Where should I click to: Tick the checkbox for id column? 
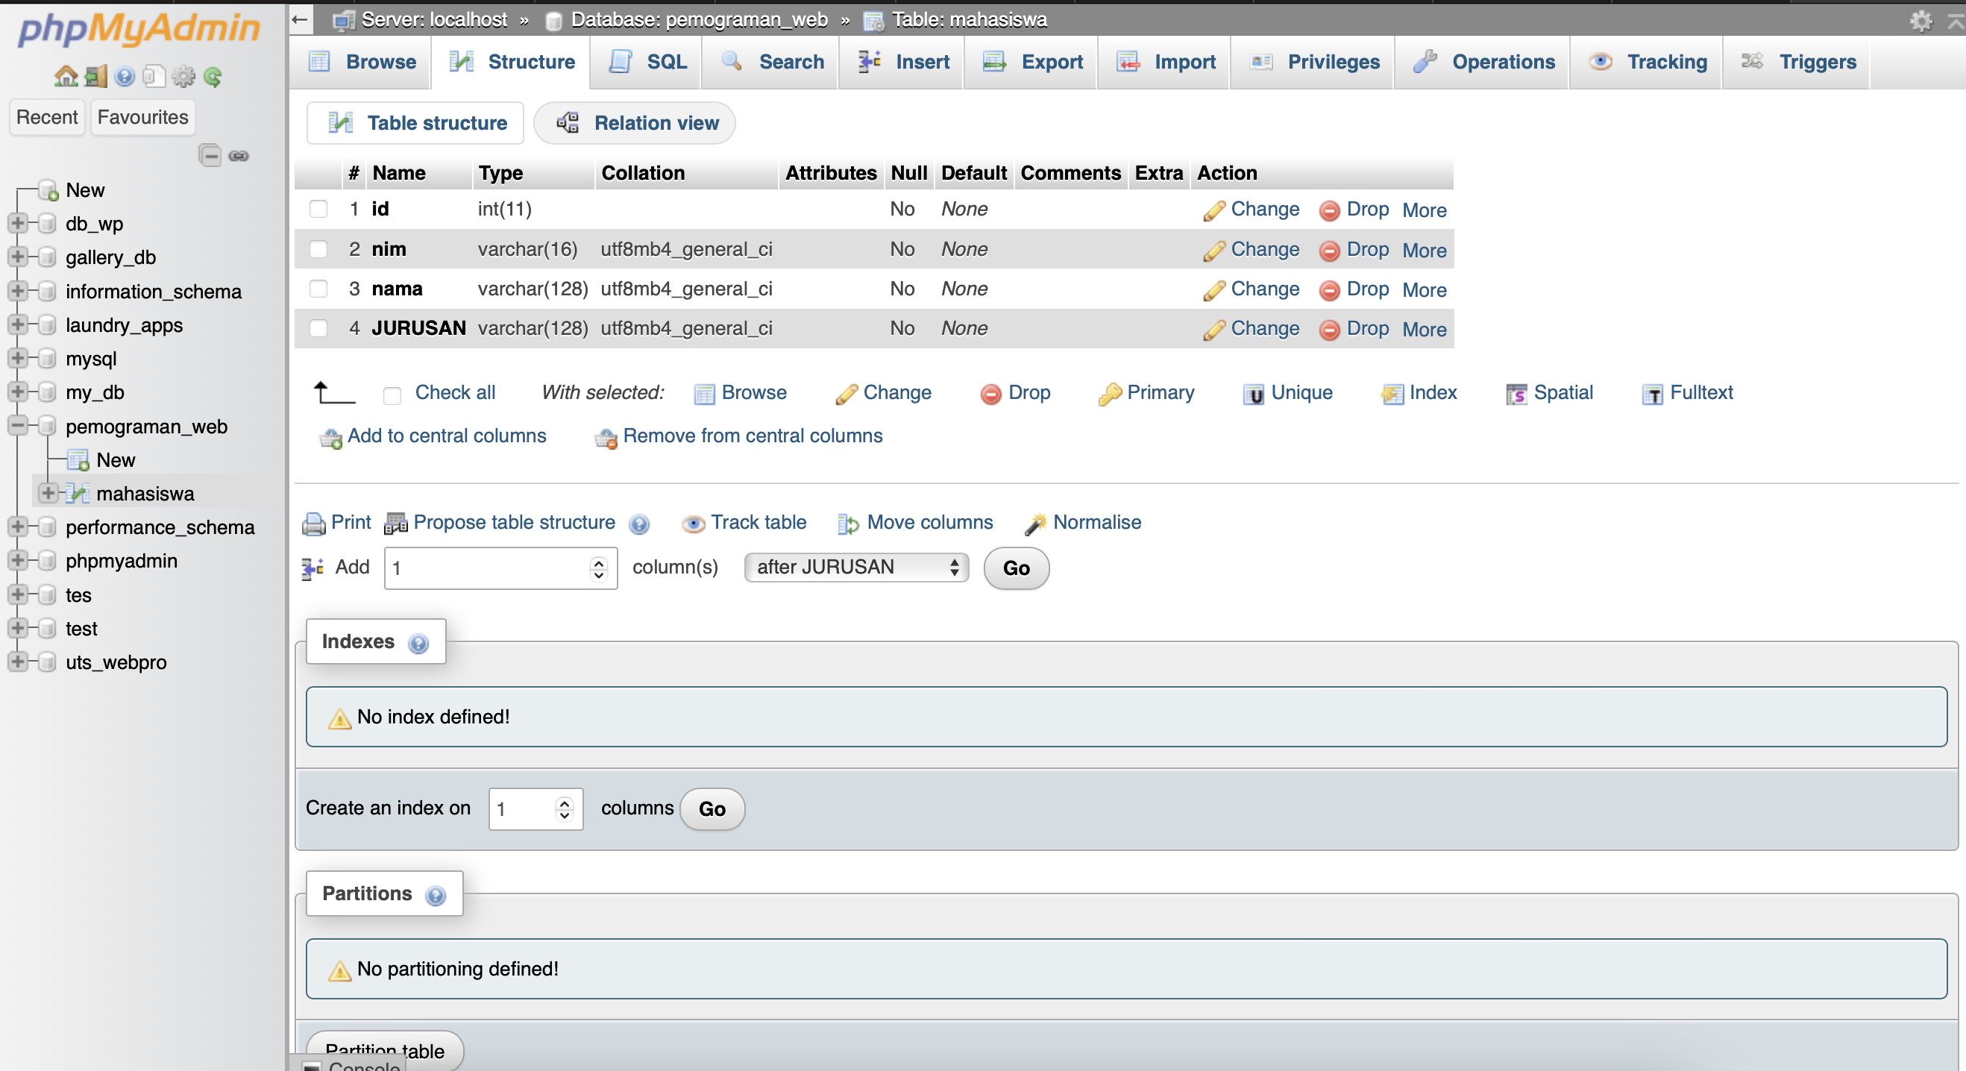pos(318,209)
